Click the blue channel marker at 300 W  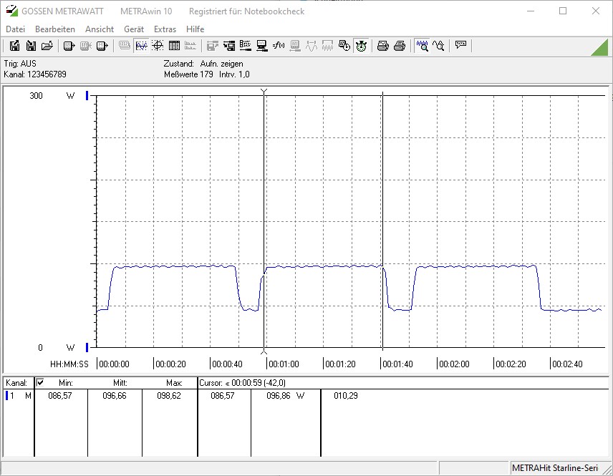(87, 95)
